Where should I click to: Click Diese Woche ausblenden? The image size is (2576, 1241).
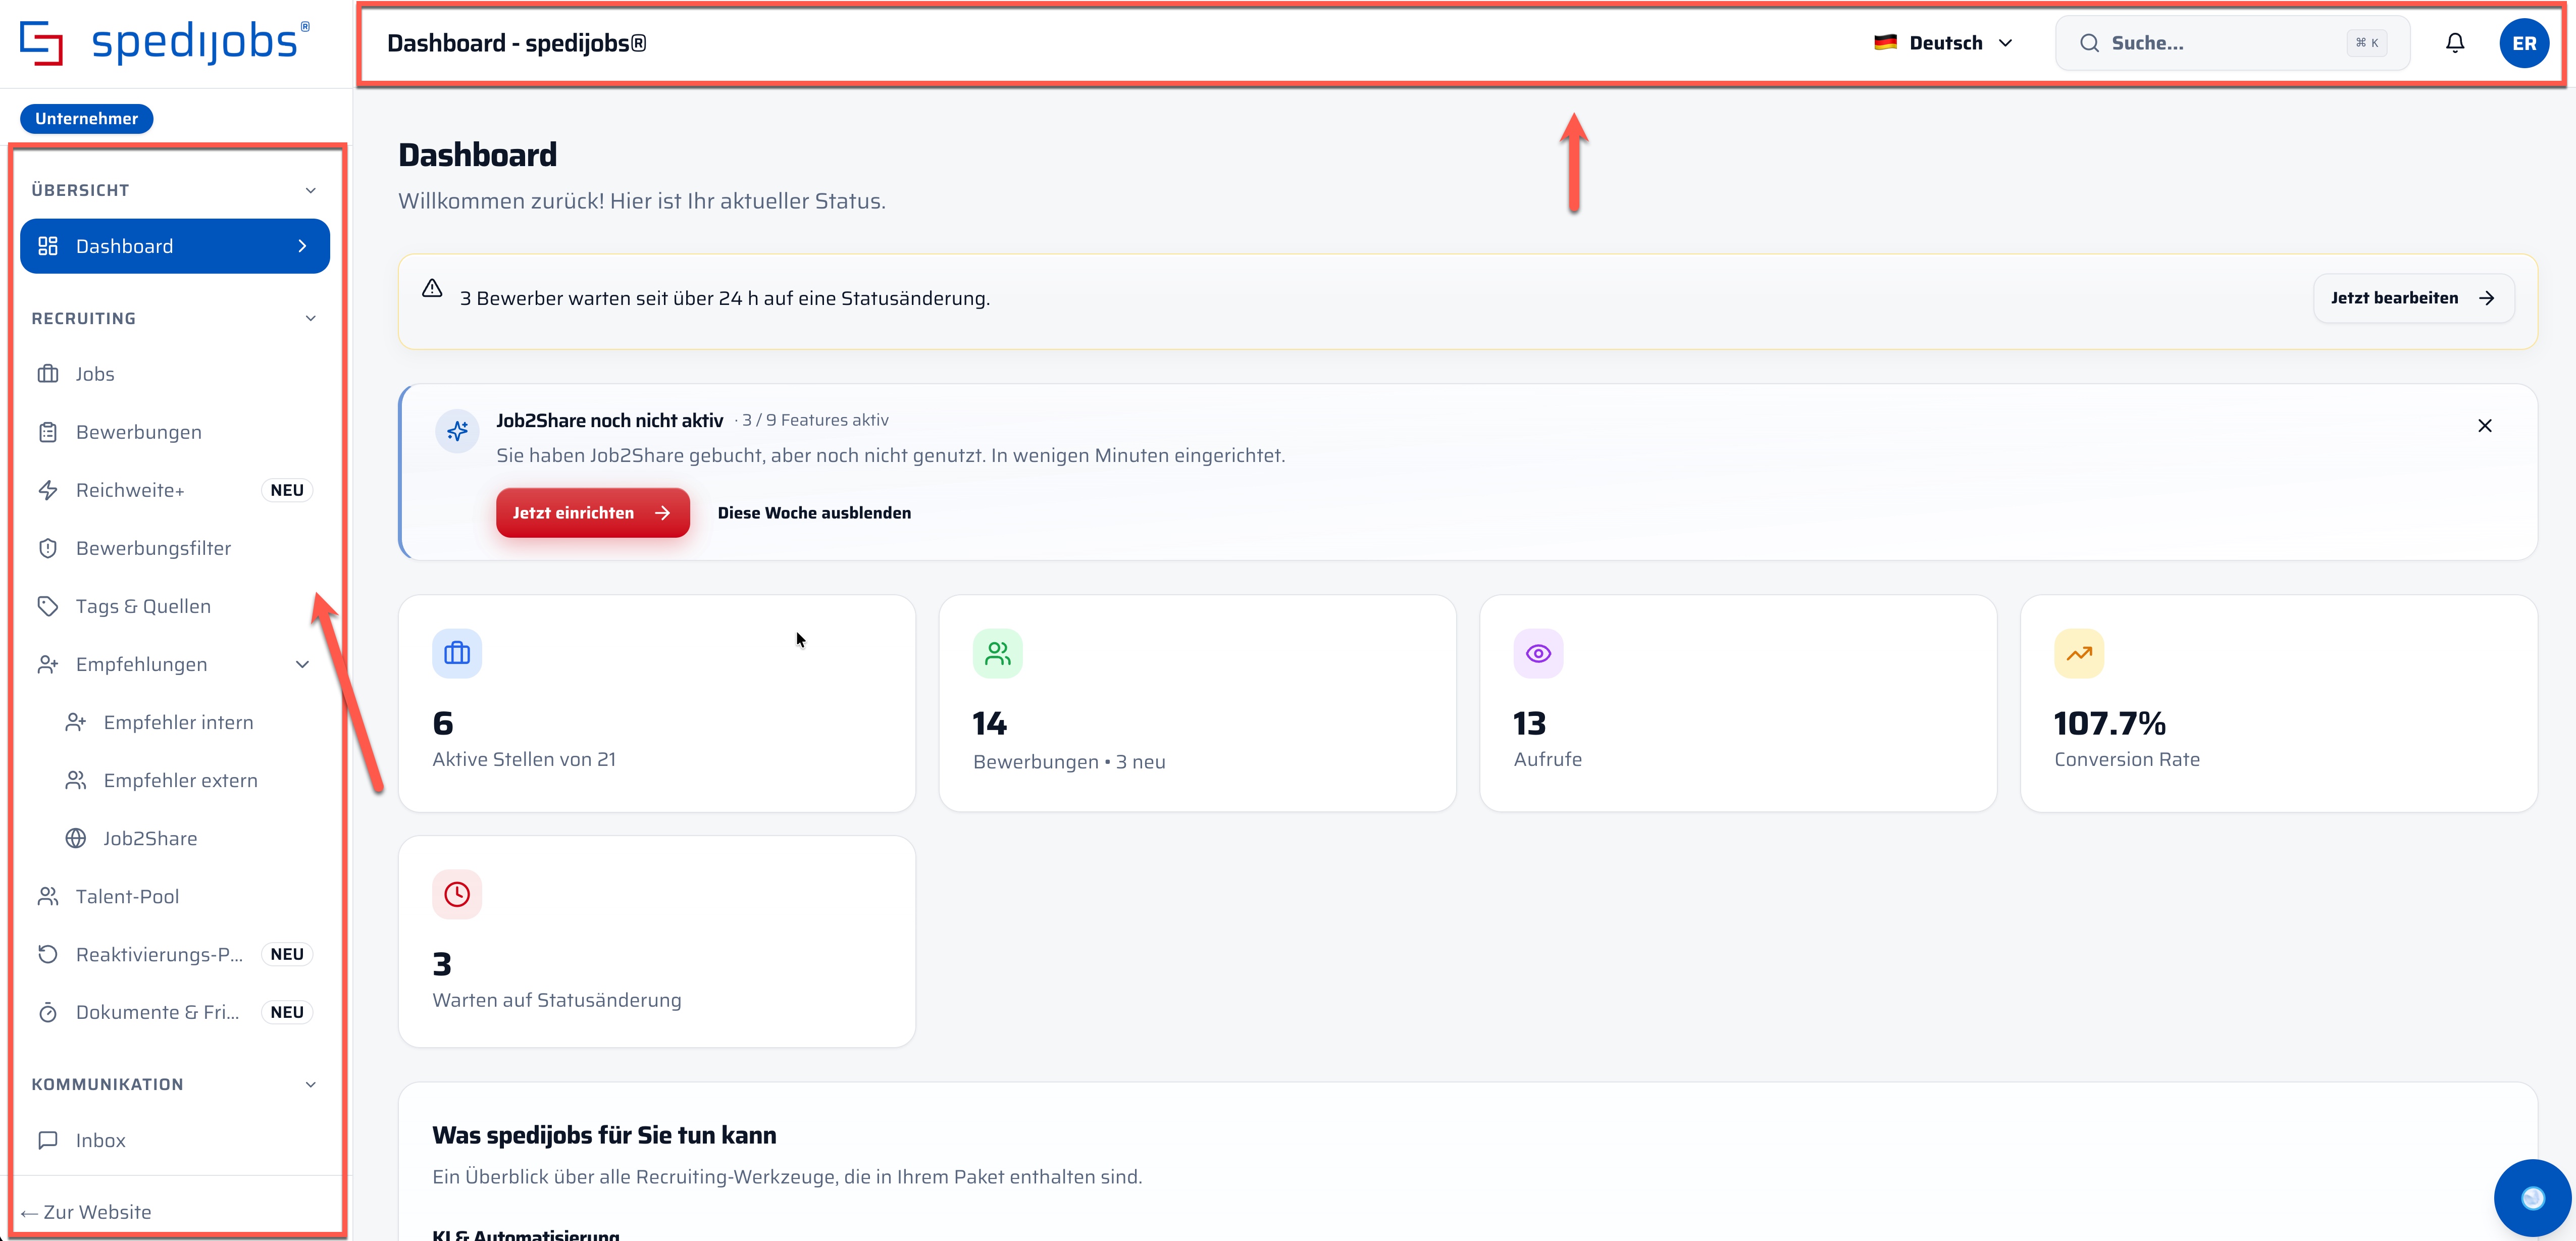point(814,513)
